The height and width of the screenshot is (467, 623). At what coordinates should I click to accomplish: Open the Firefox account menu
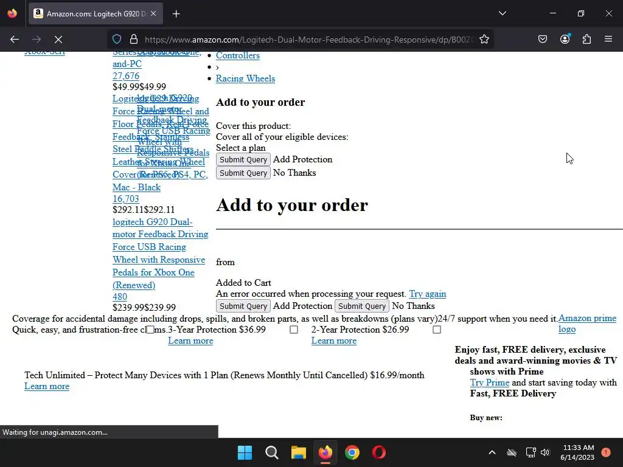pyautogui.click(x=565, y=40)
